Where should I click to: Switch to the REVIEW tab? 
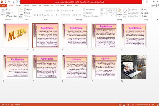point(69,6)
